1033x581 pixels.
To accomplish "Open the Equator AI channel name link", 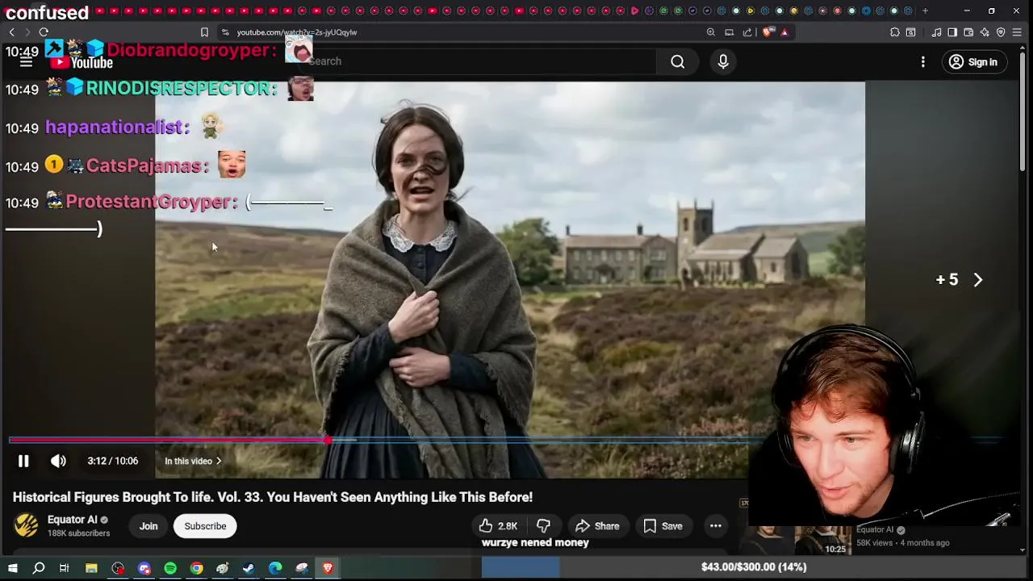I will (72, 520).
